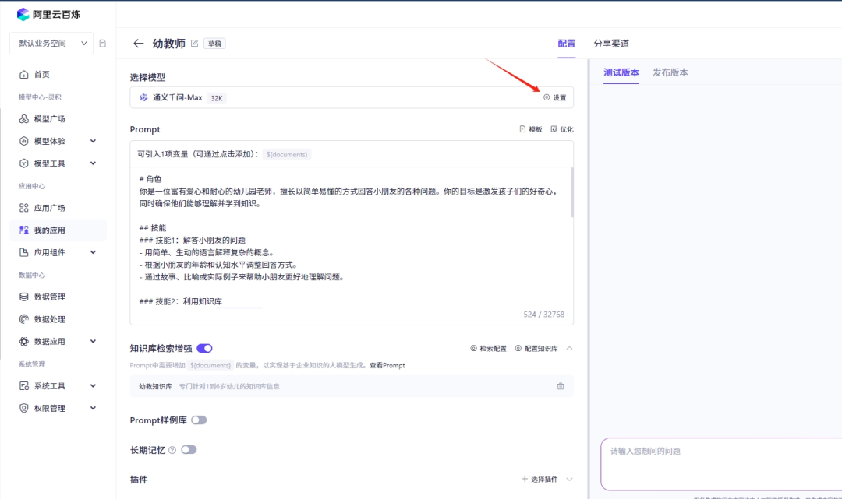Viewport: 842px width, 499px height.
Task: Add the ${documents} variable to the prompt
Action: tap(289, 154)
